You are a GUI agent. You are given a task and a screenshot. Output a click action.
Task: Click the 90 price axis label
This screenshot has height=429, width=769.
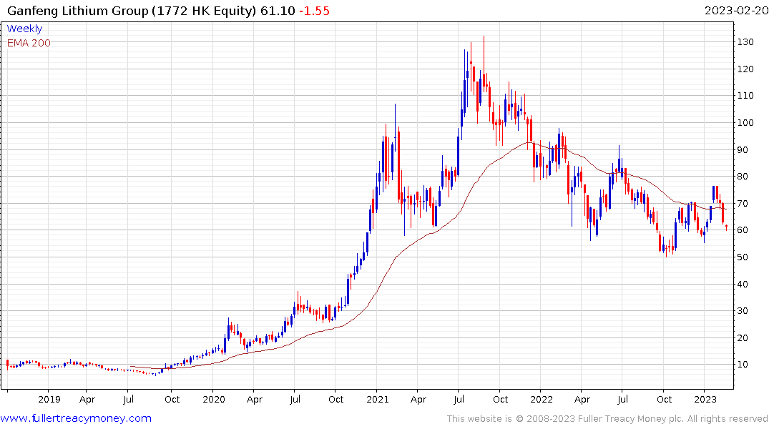pyautogui.click(x=743, y=150)
